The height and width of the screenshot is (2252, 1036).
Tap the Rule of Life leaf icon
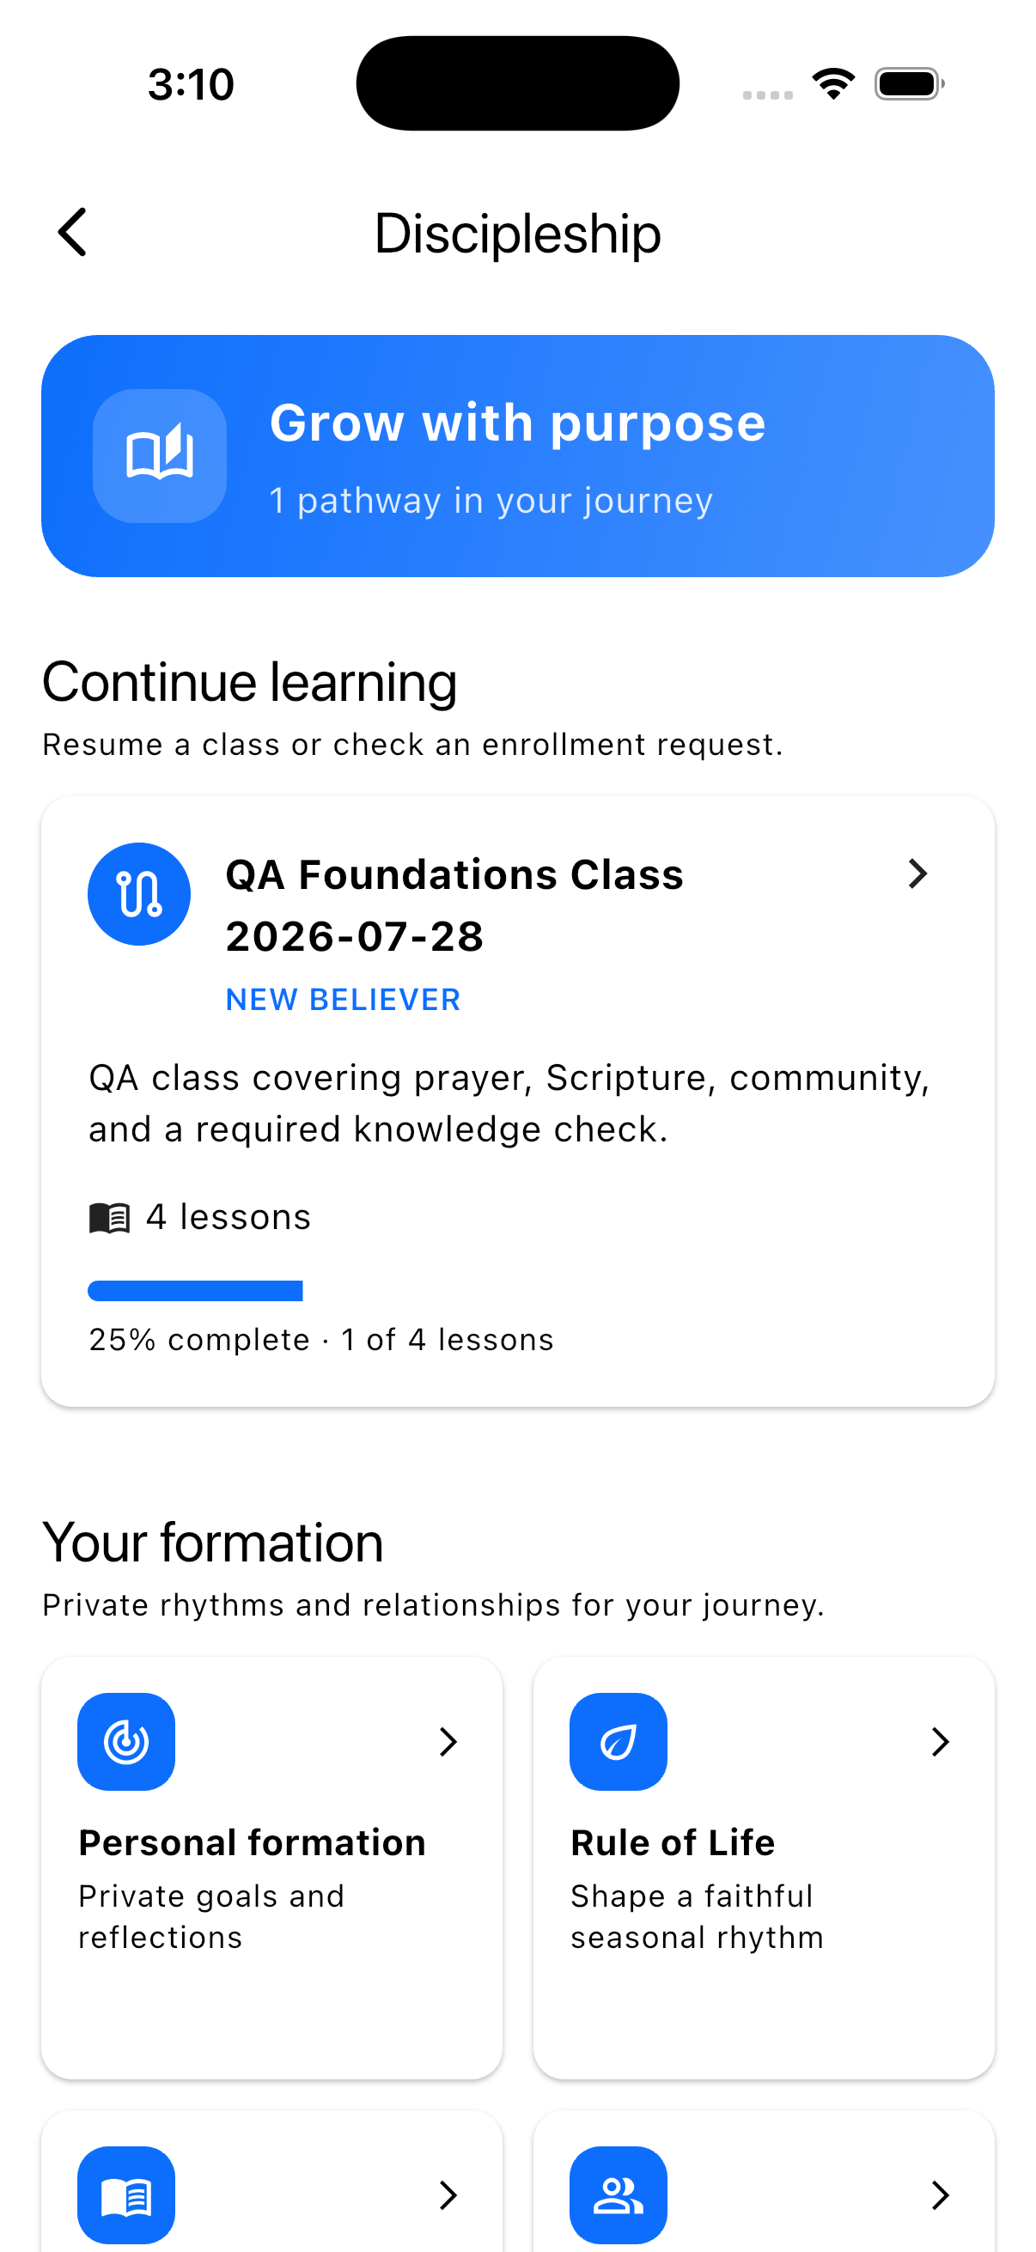[619, 1742]
